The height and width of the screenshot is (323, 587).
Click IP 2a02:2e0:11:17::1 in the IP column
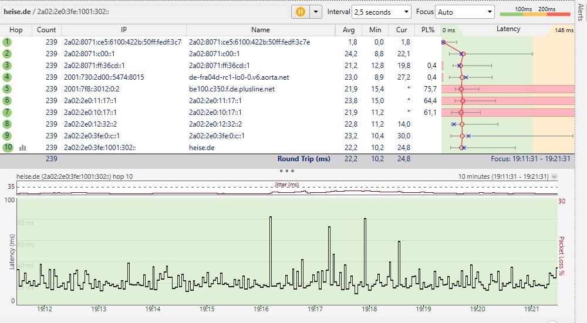[90, 101]
